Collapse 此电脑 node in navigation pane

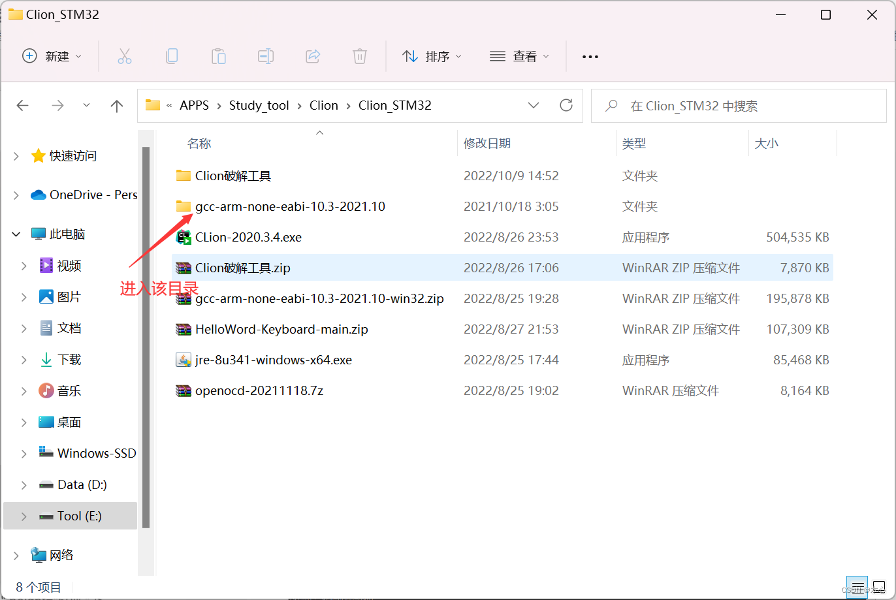click(x=16, y=234)
